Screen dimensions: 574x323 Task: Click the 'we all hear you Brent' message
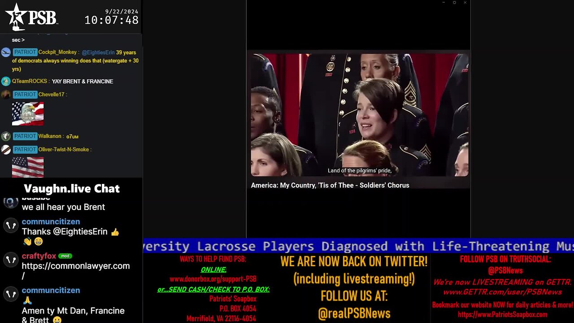pos(63,207)
